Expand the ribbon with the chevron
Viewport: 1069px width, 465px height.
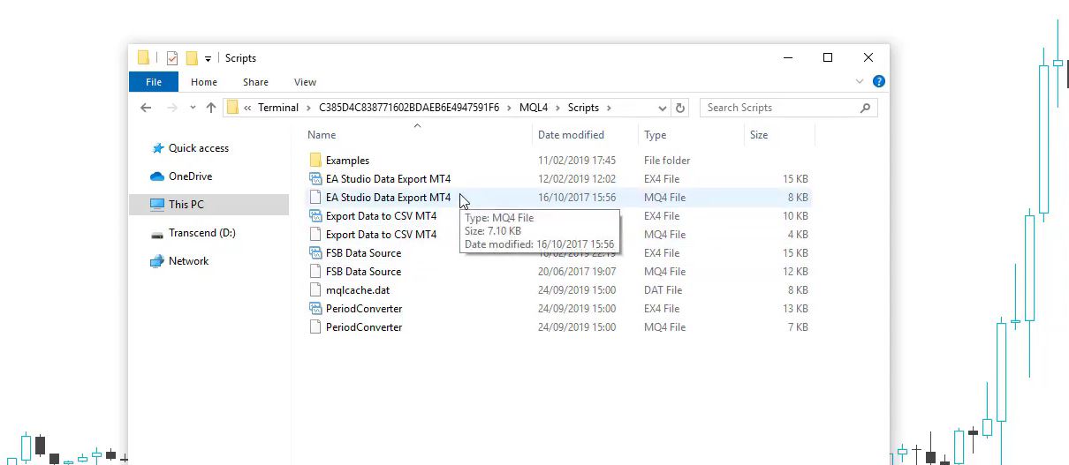tap(860, 82)
